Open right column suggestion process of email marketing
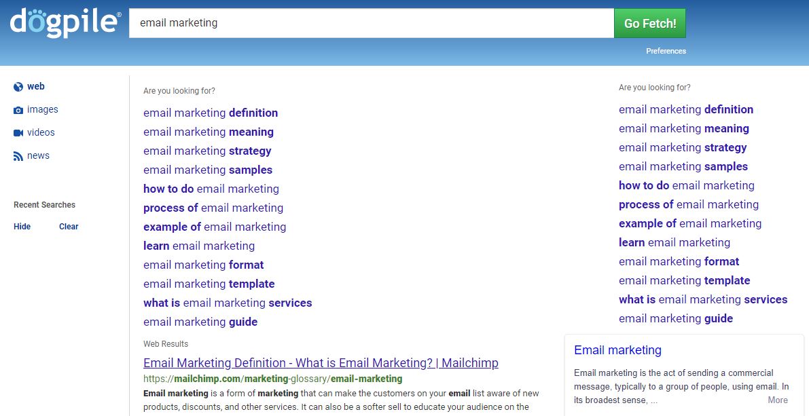Viewport: 809px width, 416px height. click(x=689, y=205)
